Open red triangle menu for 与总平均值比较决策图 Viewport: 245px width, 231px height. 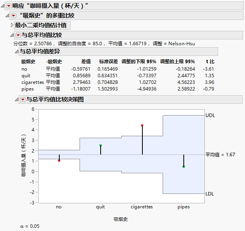[x=23, y=100]
